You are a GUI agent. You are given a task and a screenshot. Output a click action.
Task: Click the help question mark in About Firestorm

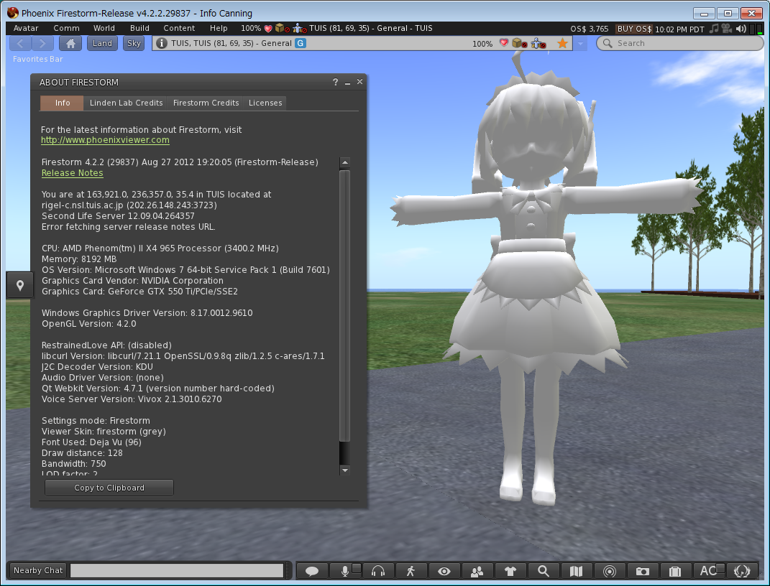(x=336, y=82)
